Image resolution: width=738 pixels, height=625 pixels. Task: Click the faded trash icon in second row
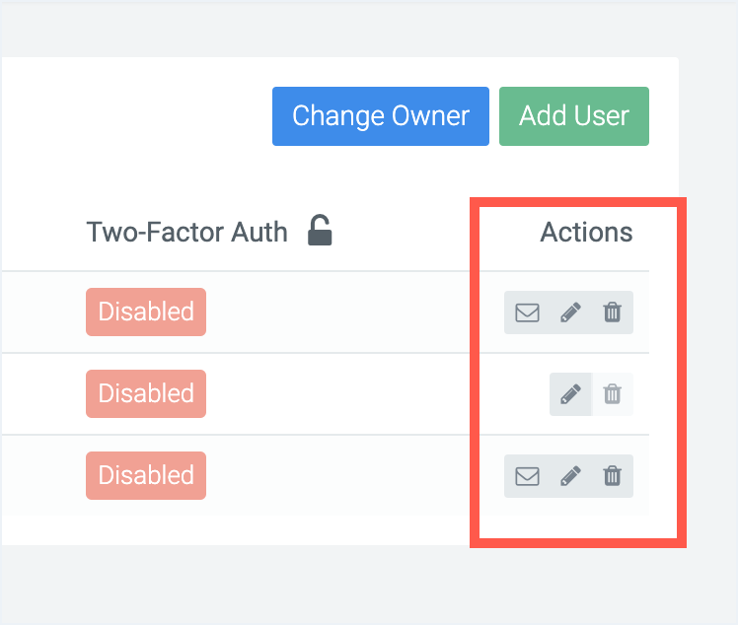pyautogui.click(x=613, y=393)
